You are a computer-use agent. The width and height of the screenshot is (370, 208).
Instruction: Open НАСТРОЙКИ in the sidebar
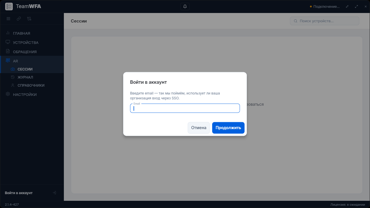click(x=32, y=94)
